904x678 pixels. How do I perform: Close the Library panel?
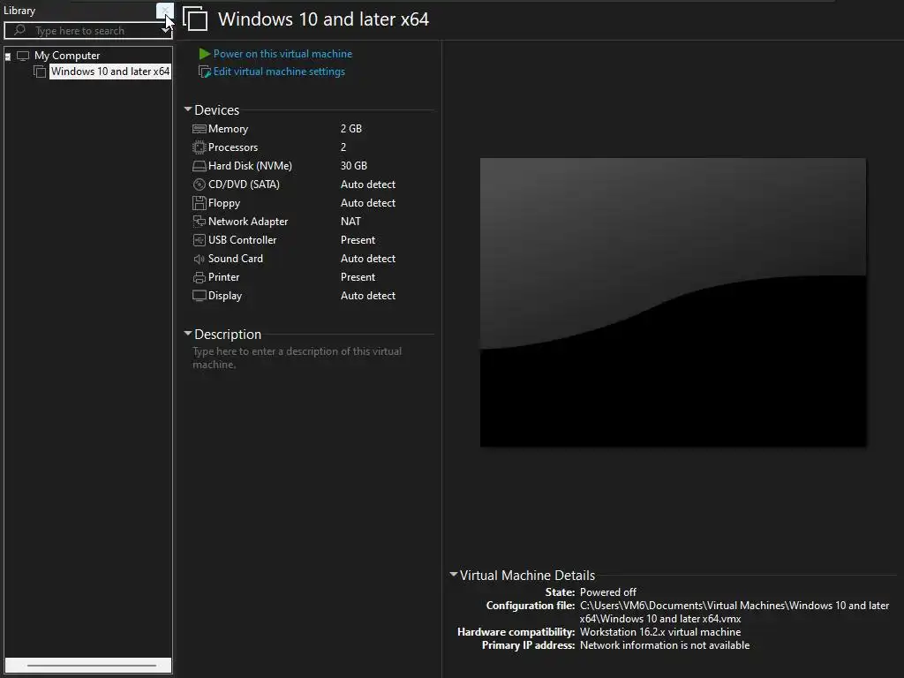pyautogui.click(x=164, y=10)
